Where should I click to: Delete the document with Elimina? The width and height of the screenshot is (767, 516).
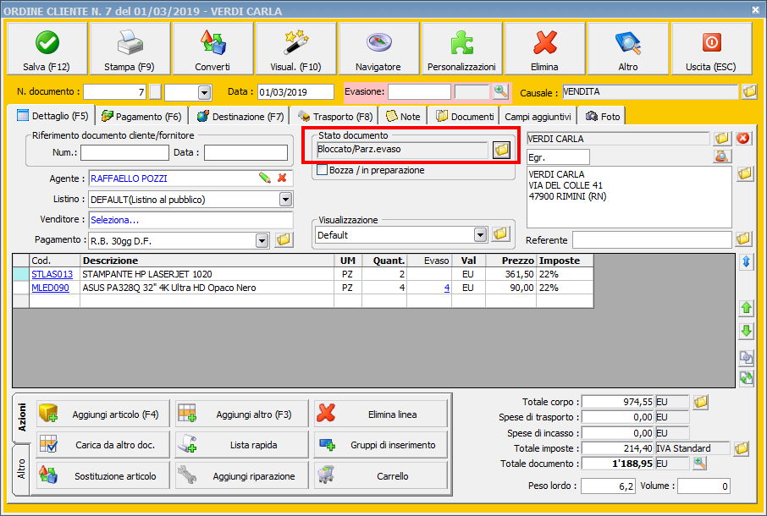point(544,49)
